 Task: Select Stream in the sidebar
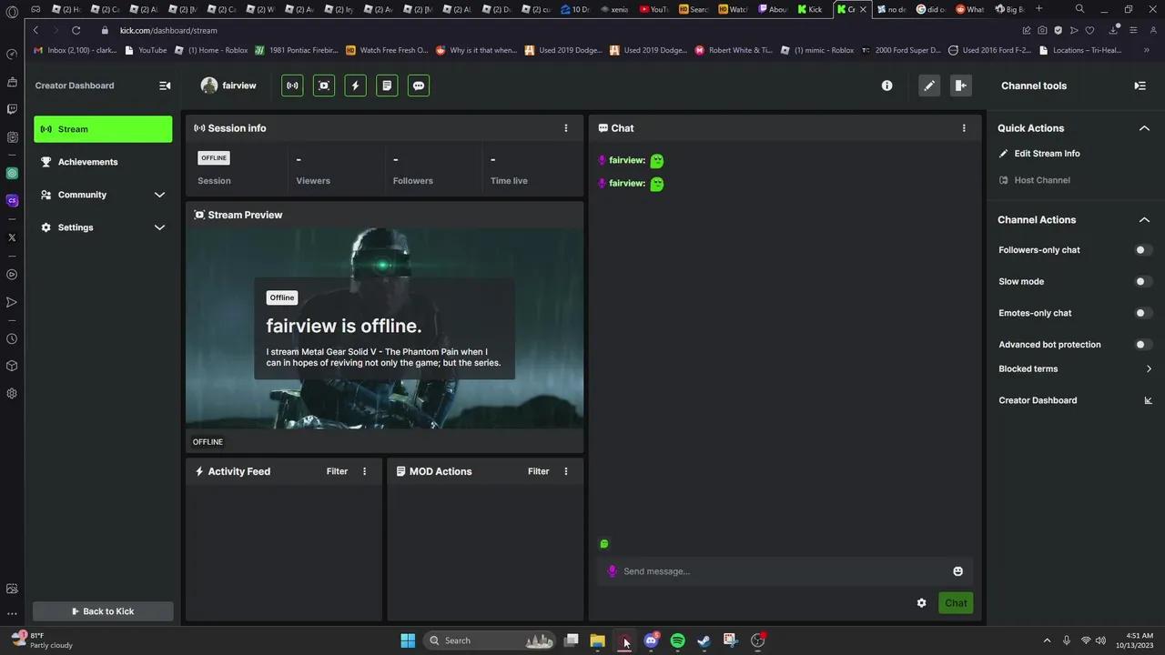[x=103, y=129]
